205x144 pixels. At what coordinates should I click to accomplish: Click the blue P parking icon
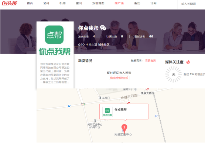(x=156, y=116)
